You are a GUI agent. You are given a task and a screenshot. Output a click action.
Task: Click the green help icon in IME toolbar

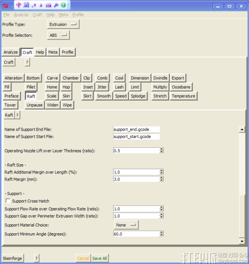click(63, 5)
